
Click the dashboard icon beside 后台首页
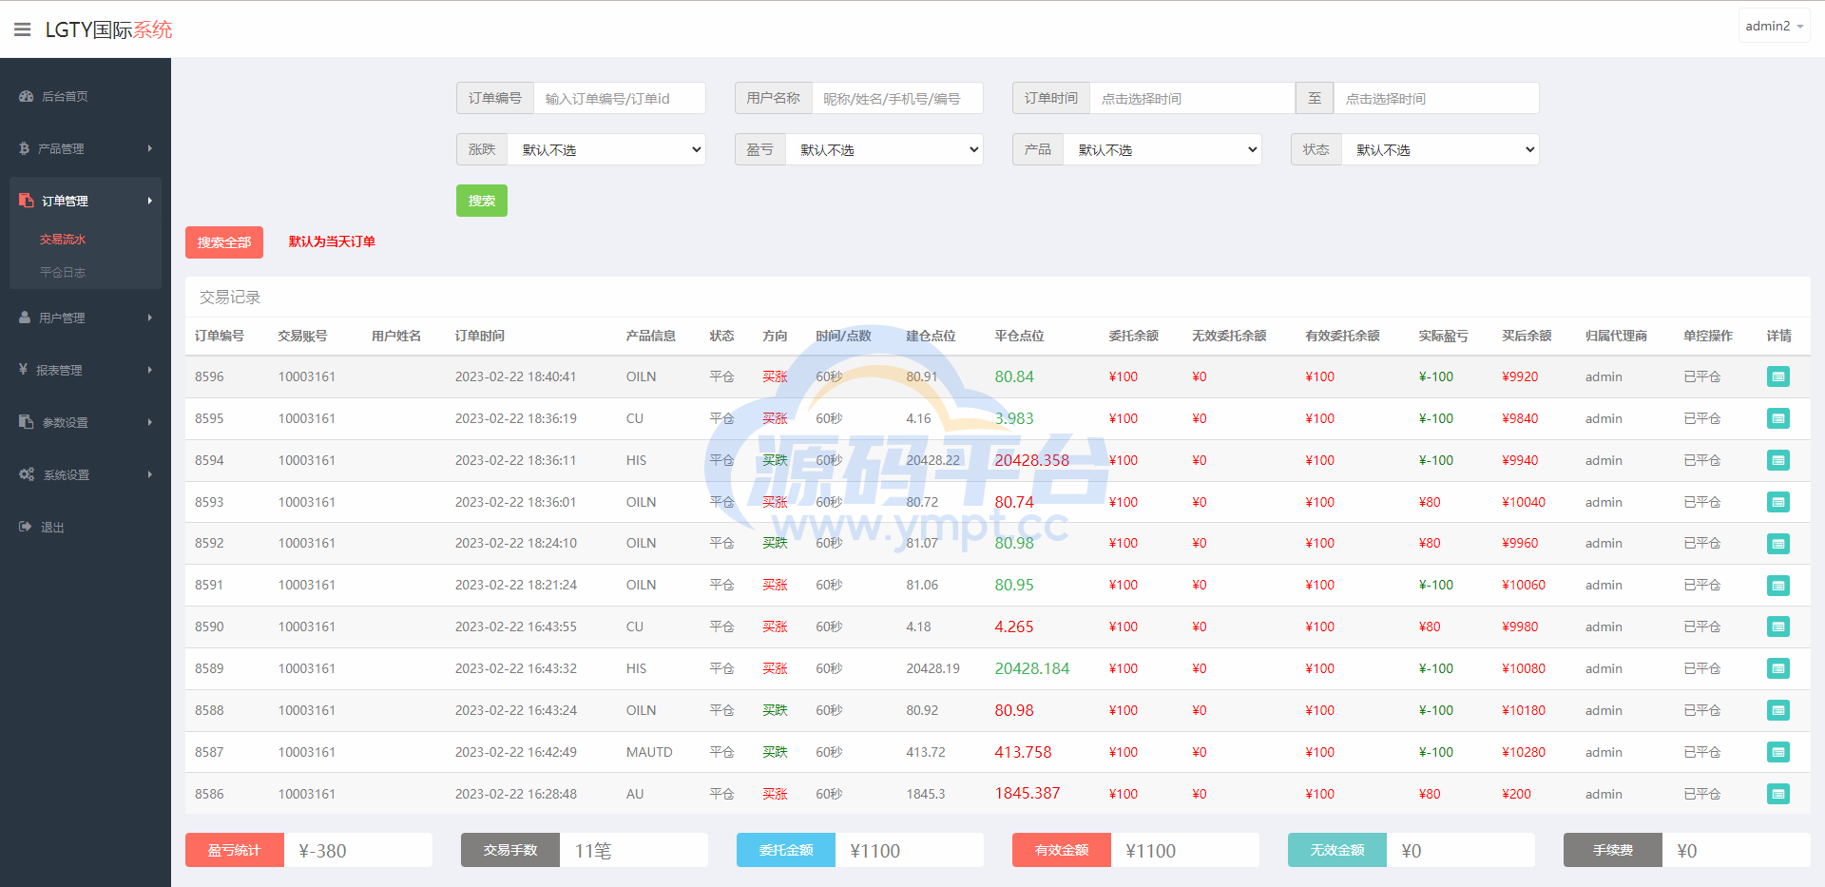click(26, 96)
